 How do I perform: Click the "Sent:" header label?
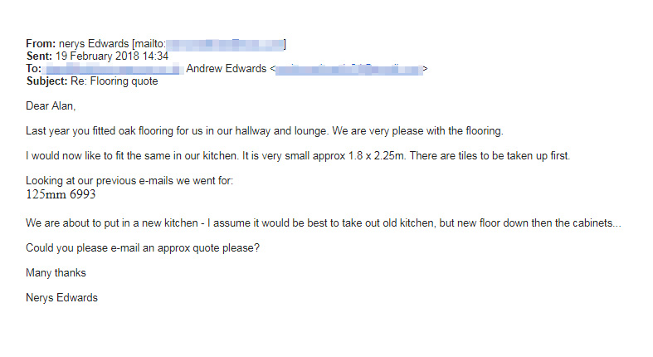click(40, 56)
